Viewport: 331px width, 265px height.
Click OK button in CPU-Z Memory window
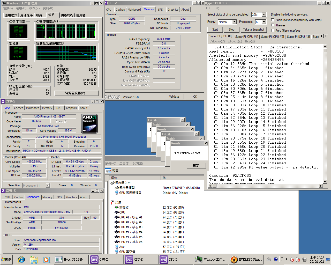(195, 97)
